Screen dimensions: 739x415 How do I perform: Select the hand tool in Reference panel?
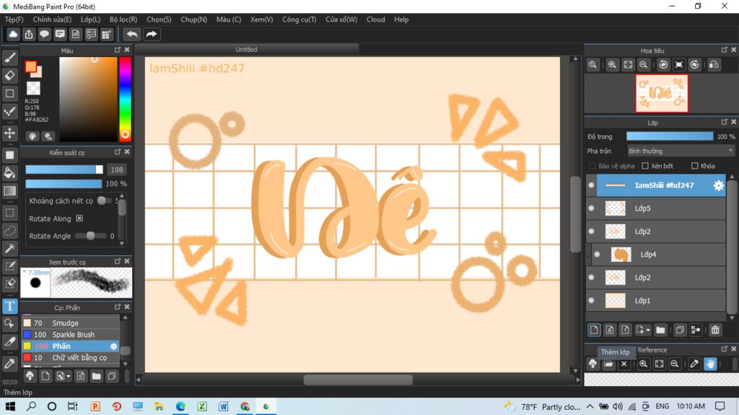710,364
